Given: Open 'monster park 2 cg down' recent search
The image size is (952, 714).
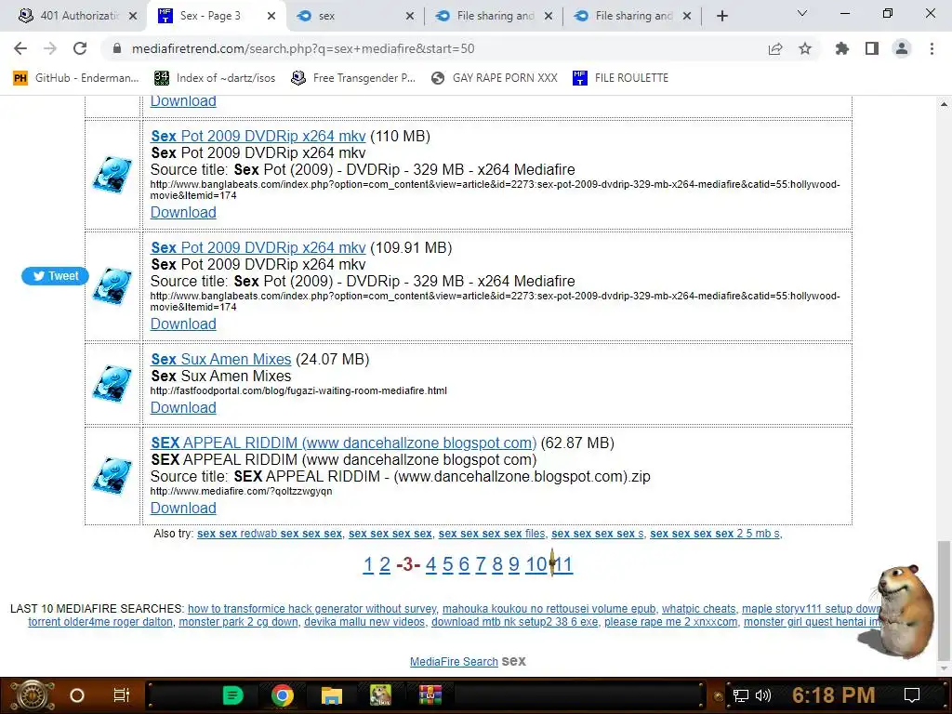Looking at the screenshot, I should 239,622.
